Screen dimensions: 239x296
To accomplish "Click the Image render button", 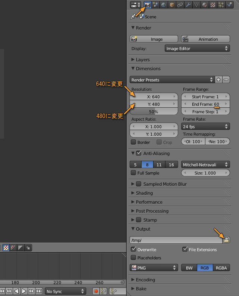I will point(154,39).
